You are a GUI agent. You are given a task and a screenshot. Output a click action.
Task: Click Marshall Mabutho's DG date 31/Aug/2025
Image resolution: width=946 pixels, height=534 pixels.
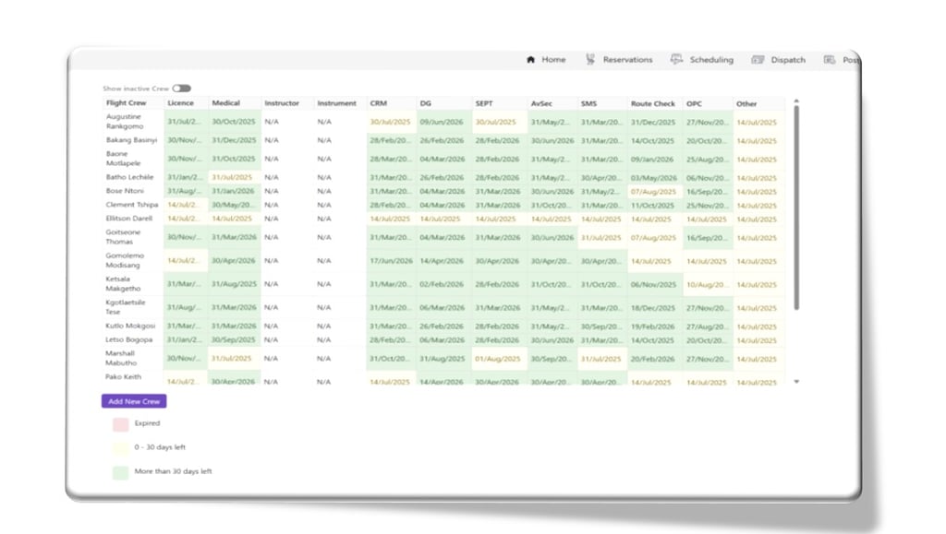pos(443,359)
